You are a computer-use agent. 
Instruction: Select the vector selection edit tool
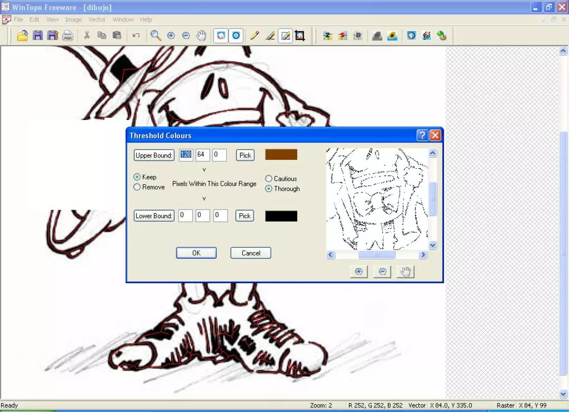pos(285,36)
